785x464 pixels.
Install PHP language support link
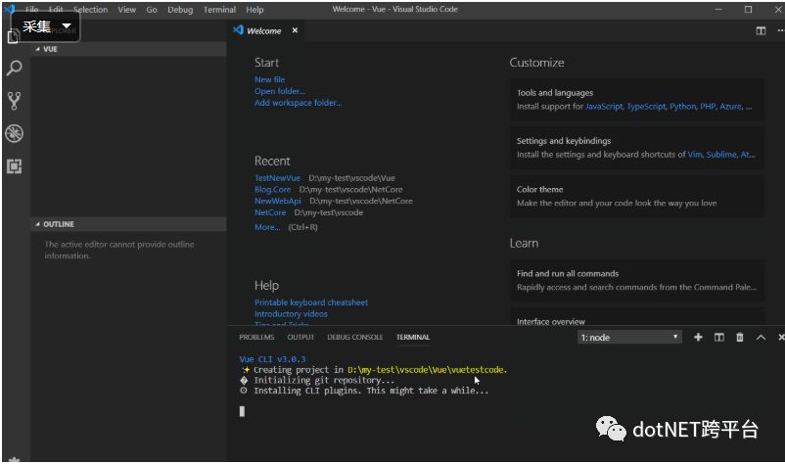tap(708, 106)
